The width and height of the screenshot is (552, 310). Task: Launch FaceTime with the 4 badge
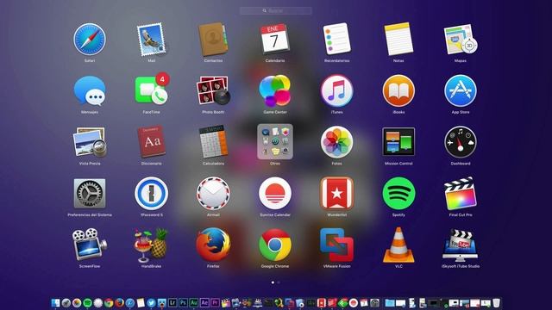152,90
